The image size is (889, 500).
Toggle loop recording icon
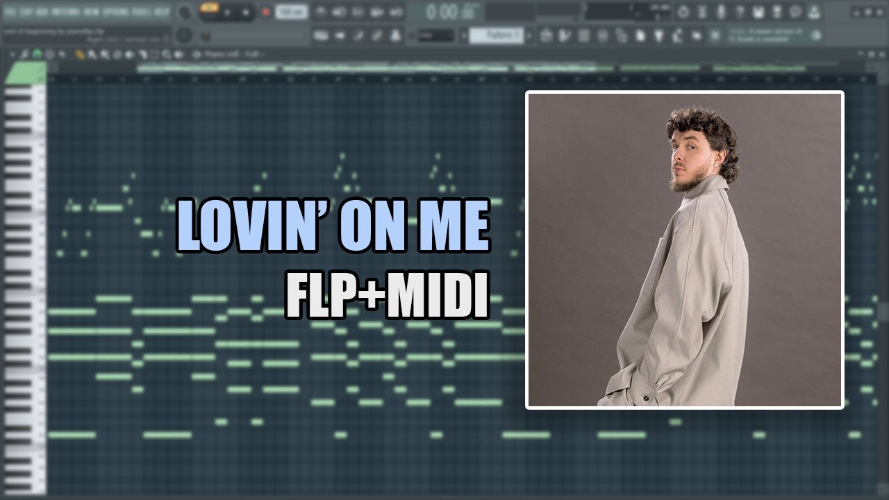[x=396, y=12]
